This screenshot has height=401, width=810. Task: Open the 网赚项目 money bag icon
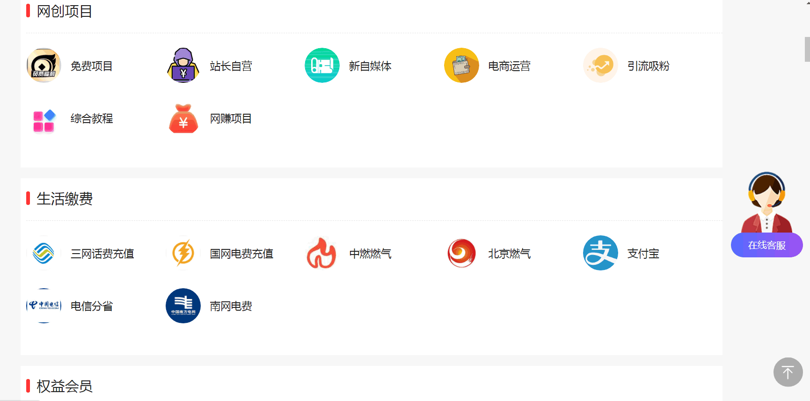pos(183,119)
